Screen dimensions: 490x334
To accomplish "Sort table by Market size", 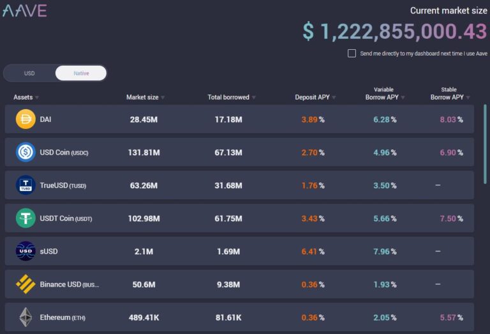I will [x=145, y=98].
